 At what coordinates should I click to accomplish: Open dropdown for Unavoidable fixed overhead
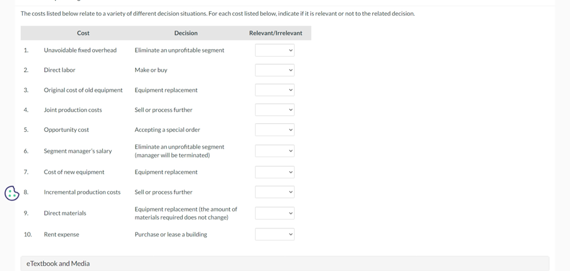pyautogui.click(x=274, y=50)
